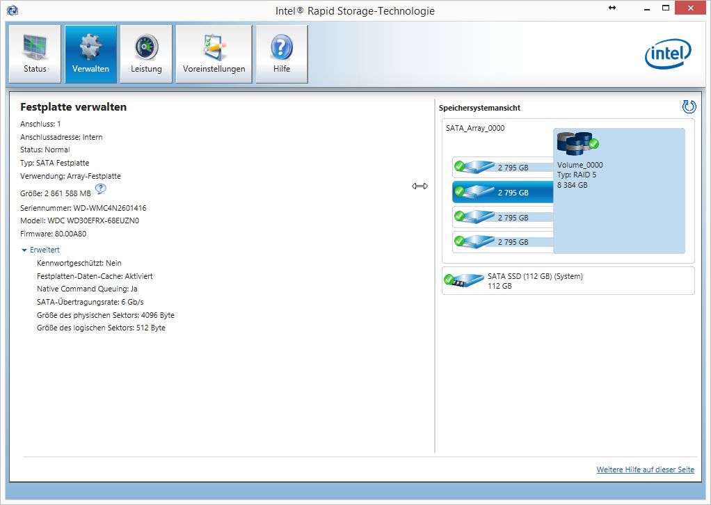The width and height of the screenshot is (711, 505).
Task: Click the Festplatten-Daten-Cache: Aktiviert text
Action: [x=95, y=276]
